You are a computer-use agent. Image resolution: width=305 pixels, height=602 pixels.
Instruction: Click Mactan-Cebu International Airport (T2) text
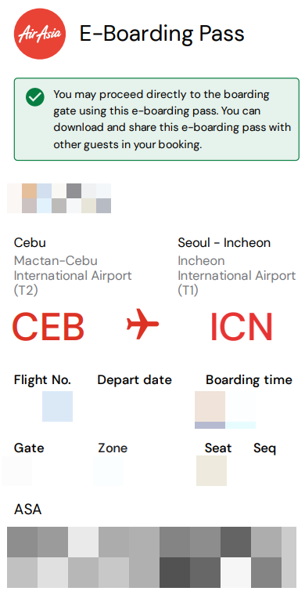click(x=73, y=275)
